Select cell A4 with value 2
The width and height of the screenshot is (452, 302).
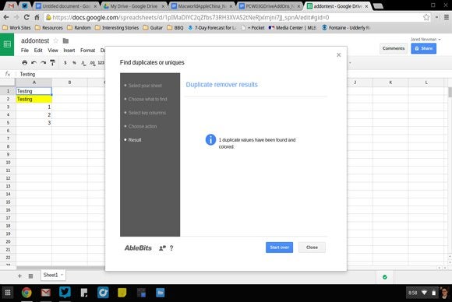34,115
